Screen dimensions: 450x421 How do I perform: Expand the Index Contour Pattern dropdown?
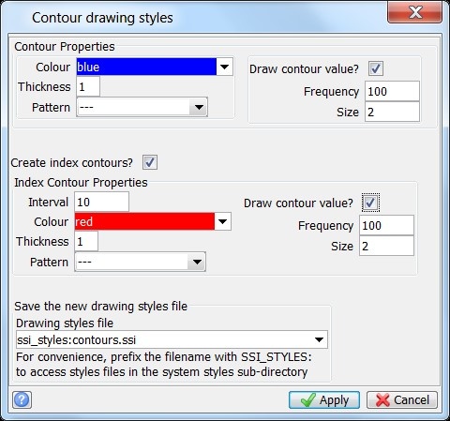[x=197, y=262]
